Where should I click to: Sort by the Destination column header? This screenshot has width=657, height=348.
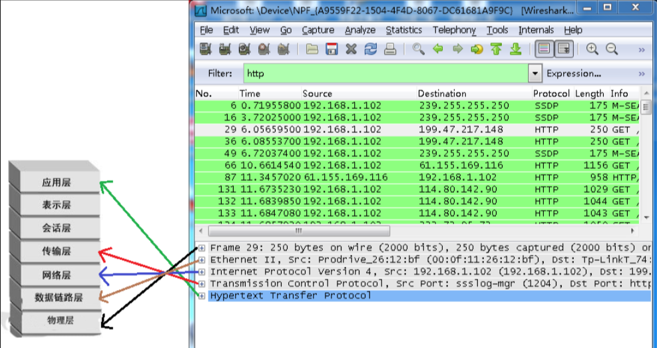pyautogui.click(x=474, y=93)
